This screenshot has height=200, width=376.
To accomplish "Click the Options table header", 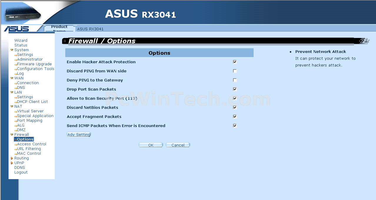I will (159, 53).
